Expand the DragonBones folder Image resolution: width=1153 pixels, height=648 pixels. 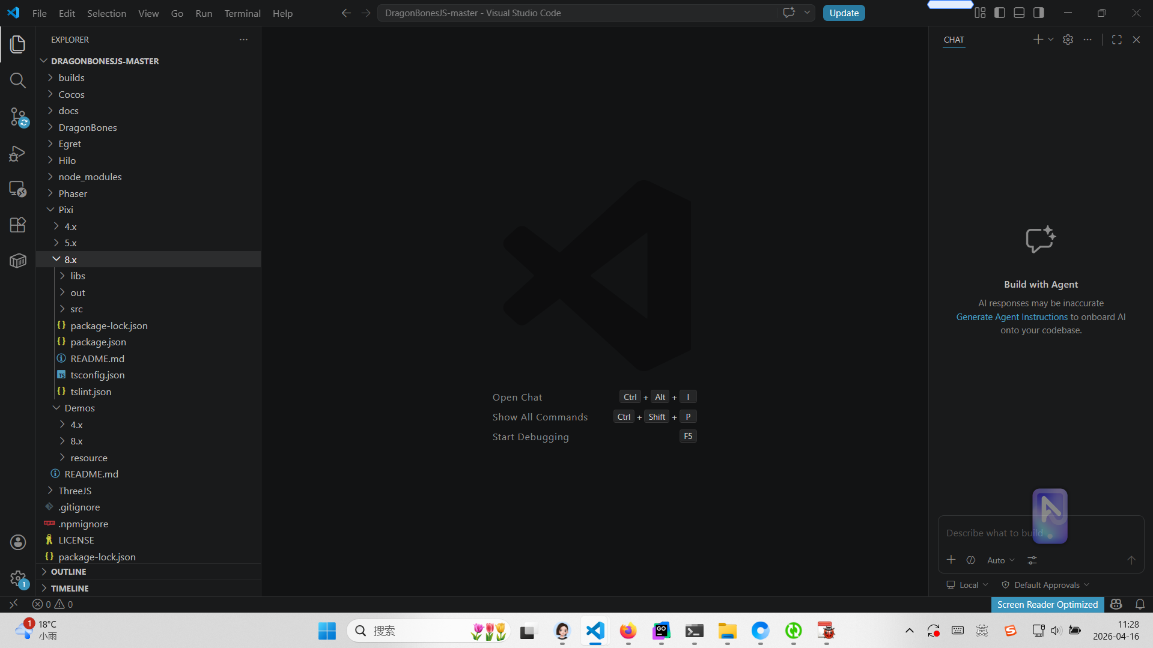tap(148, 127)
